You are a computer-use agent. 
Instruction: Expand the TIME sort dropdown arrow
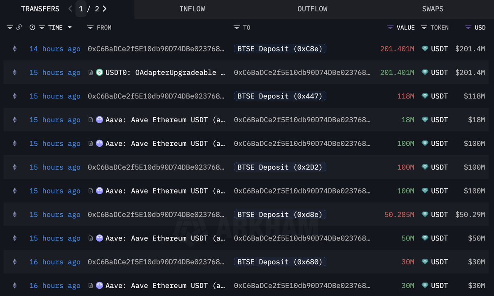[70, 28]
